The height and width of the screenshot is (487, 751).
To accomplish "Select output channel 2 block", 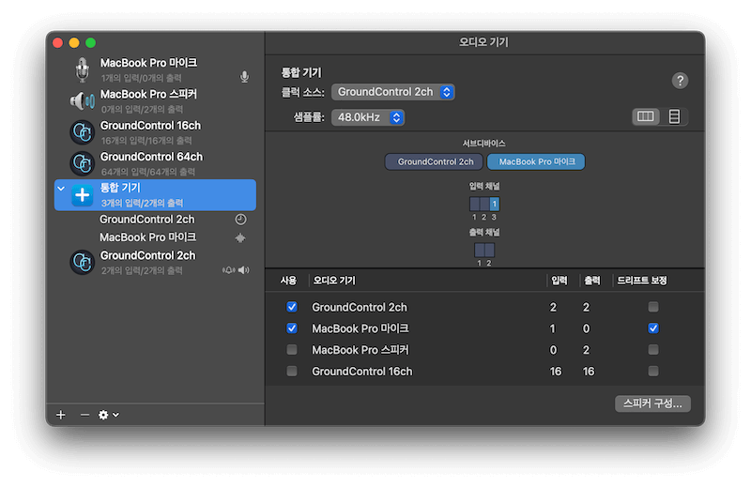I will click(x=489, y=250).
